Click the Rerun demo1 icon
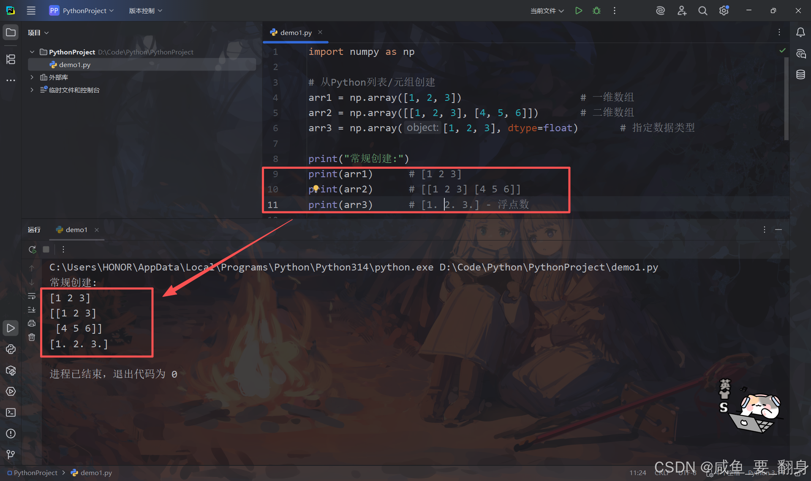 click(x=32, y=249)
